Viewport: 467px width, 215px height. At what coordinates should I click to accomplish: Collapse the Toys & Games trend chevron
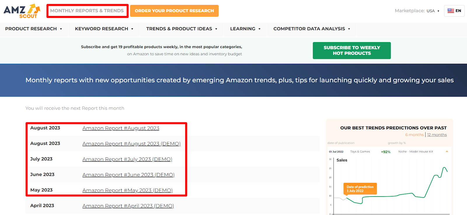(447, 152)
